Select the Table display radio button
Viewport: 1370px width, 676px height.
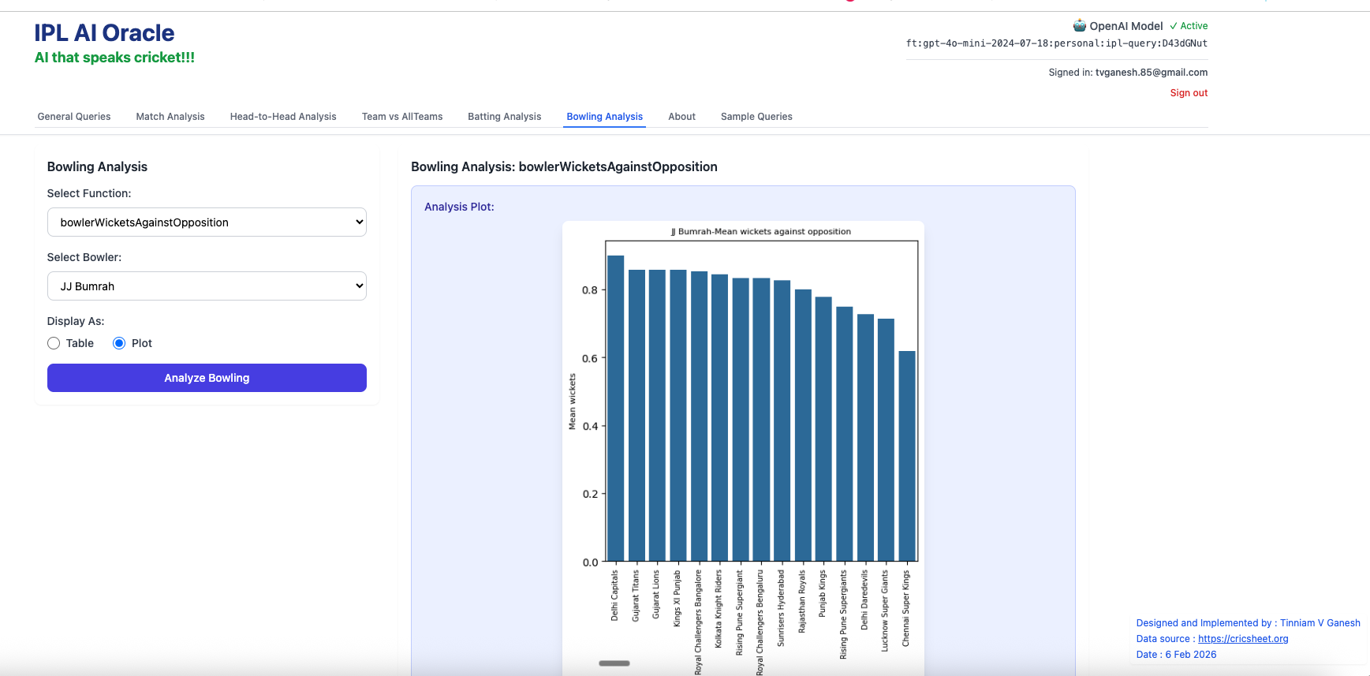point(54,343)
